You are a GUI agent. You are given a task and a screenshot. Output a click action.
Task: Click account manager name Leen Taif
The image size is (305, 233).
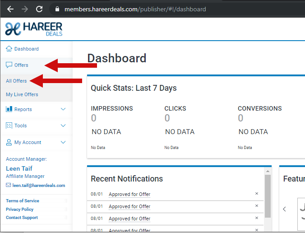point(19,168)
